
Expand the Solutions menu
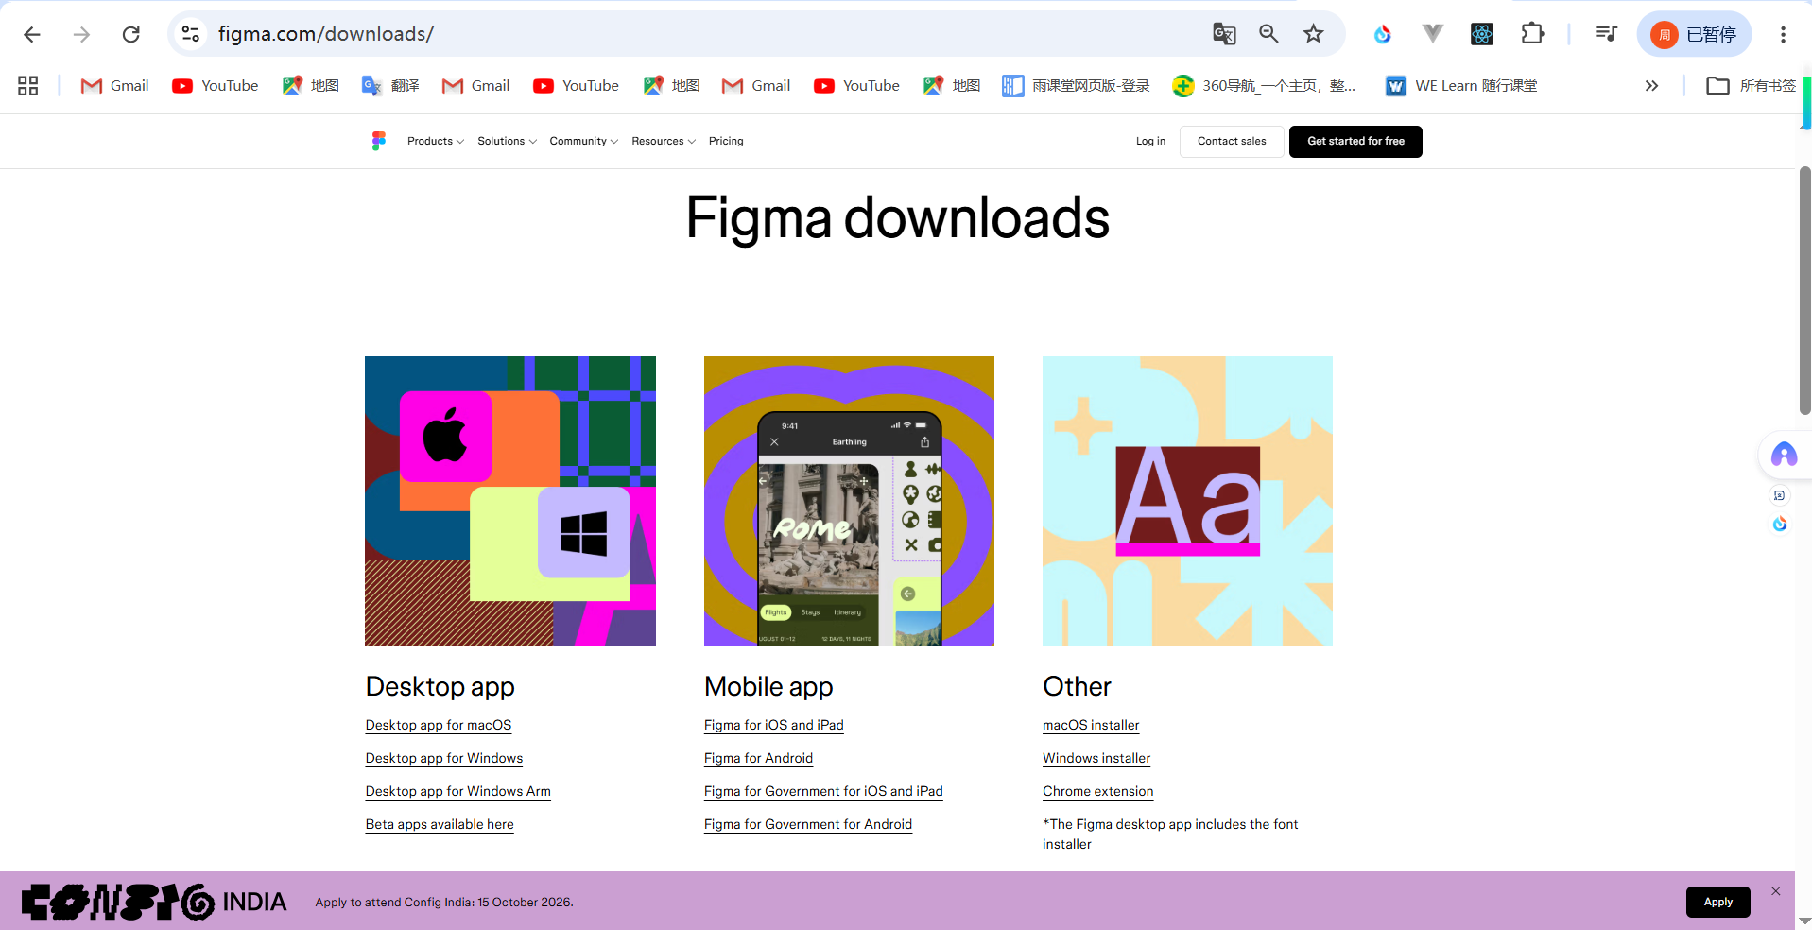coord(507,141)
